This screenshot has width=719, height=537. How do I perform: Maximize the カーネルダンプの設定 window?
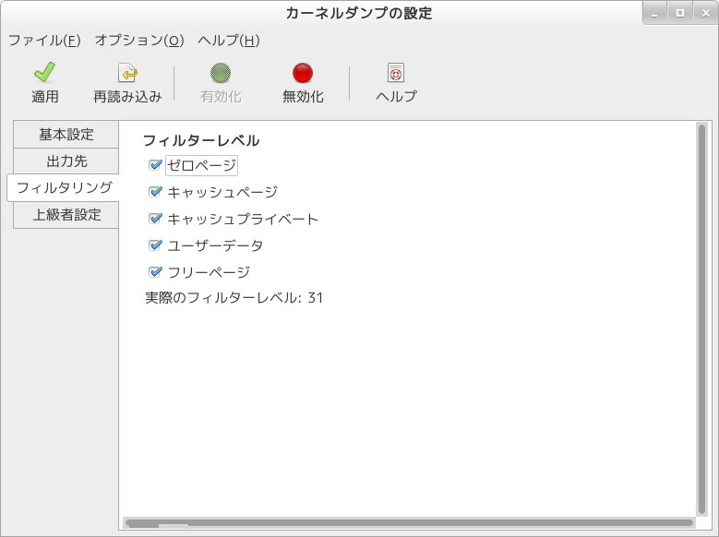(679, 13)
